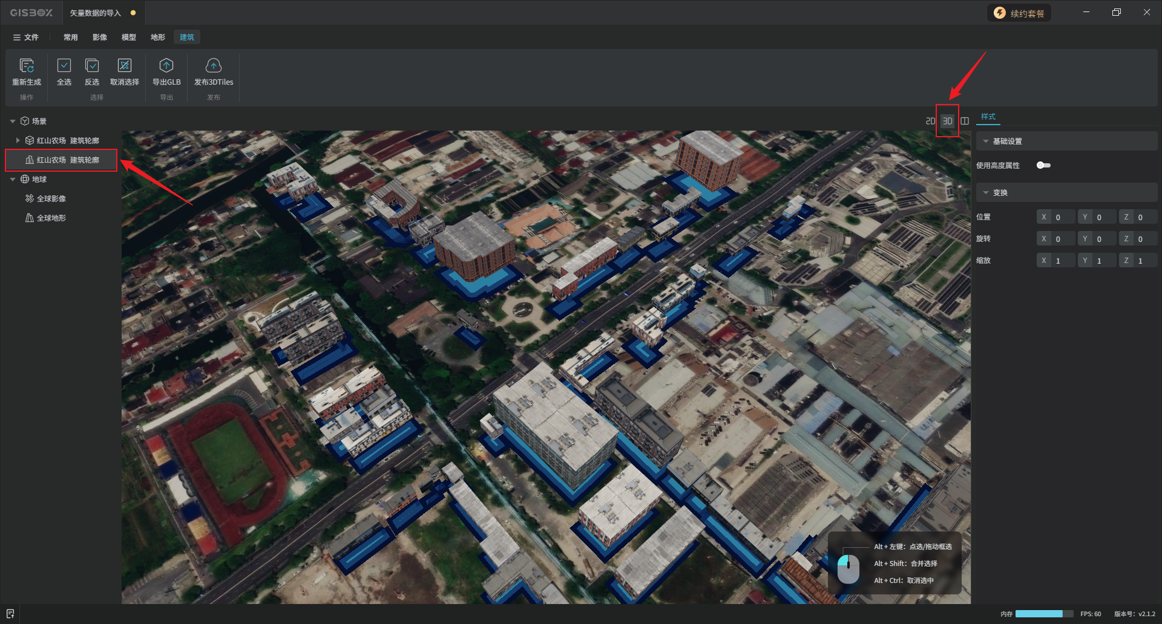Click the 续约套餐 button
1162x624 pixels.
point(1020,13)
